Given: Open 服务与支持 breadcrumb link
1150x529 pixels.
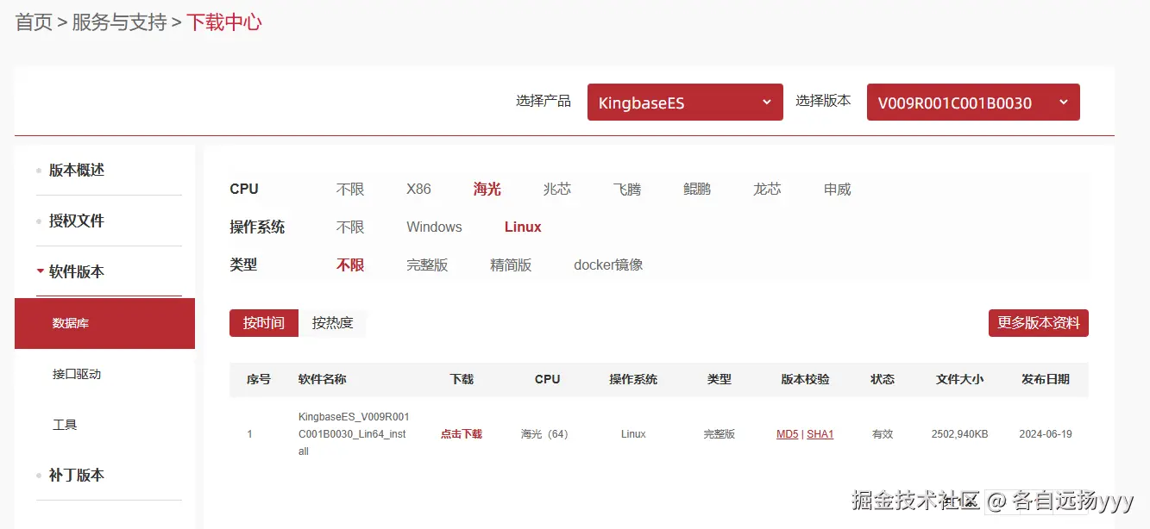Looking at the screenshot, I should (x=119, y=22).
